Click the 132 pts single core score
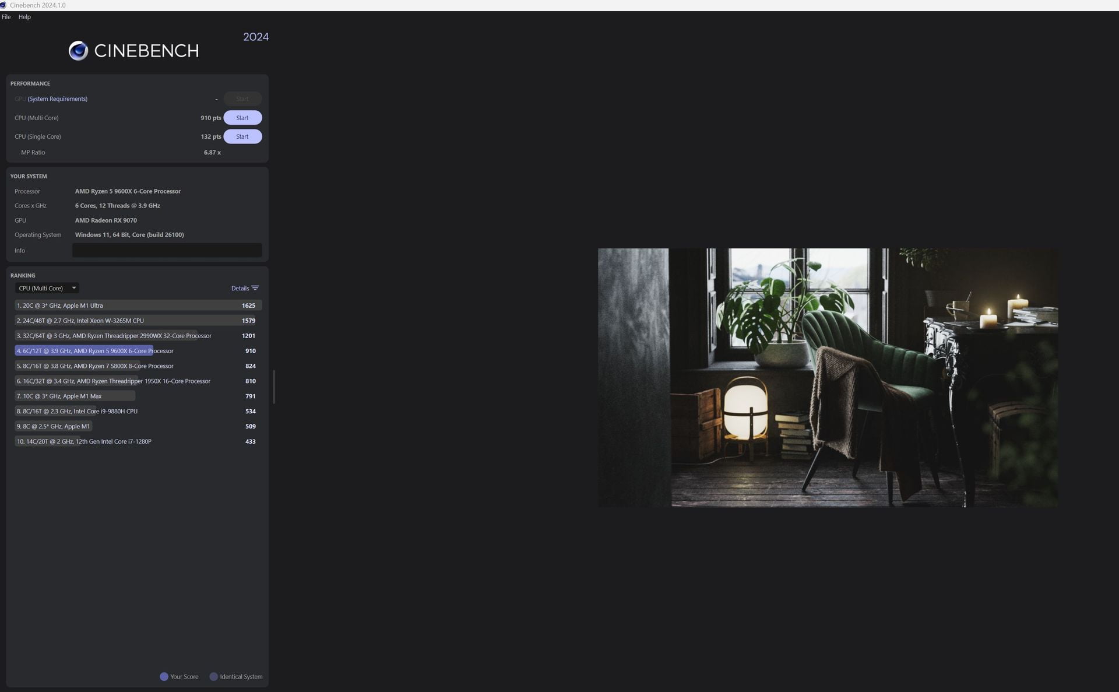The height and width of the screenshot is (692, 1119). pos(210,136)
